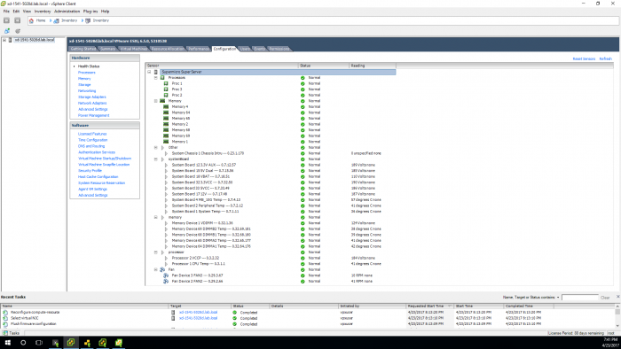
Task: Click the back navigation arrow button
Action: pyautogui.click(x=7, y=20)
